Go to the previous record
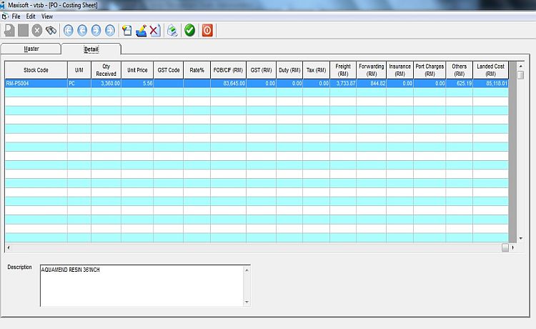This screenshot has height=329, width=536. point(82,30)
